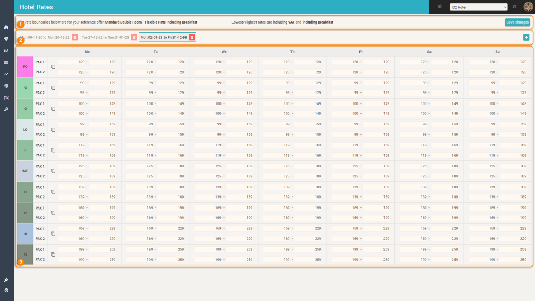Edit +3 PAX 1 Sunday highest rate 259
Screen dimensions: 535x301
tap(514, 249)
